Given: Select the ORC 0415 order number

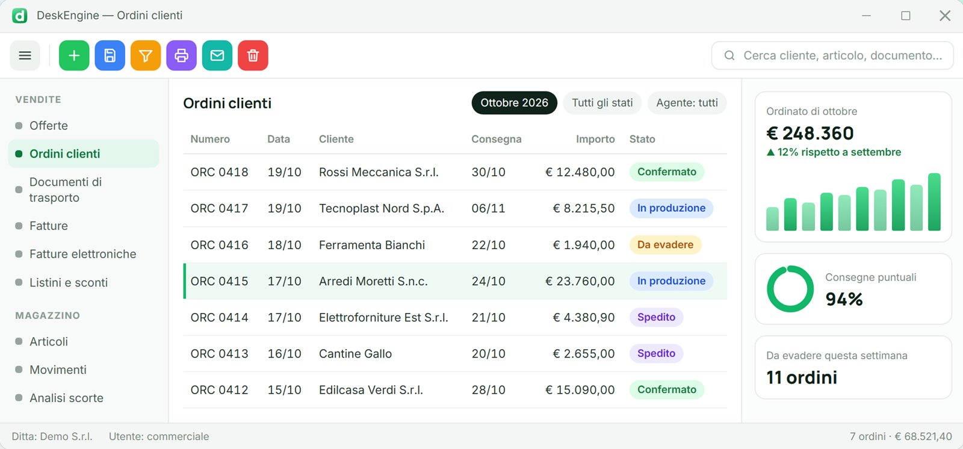Looking at the screenshot, I should [x=219, y=281].
